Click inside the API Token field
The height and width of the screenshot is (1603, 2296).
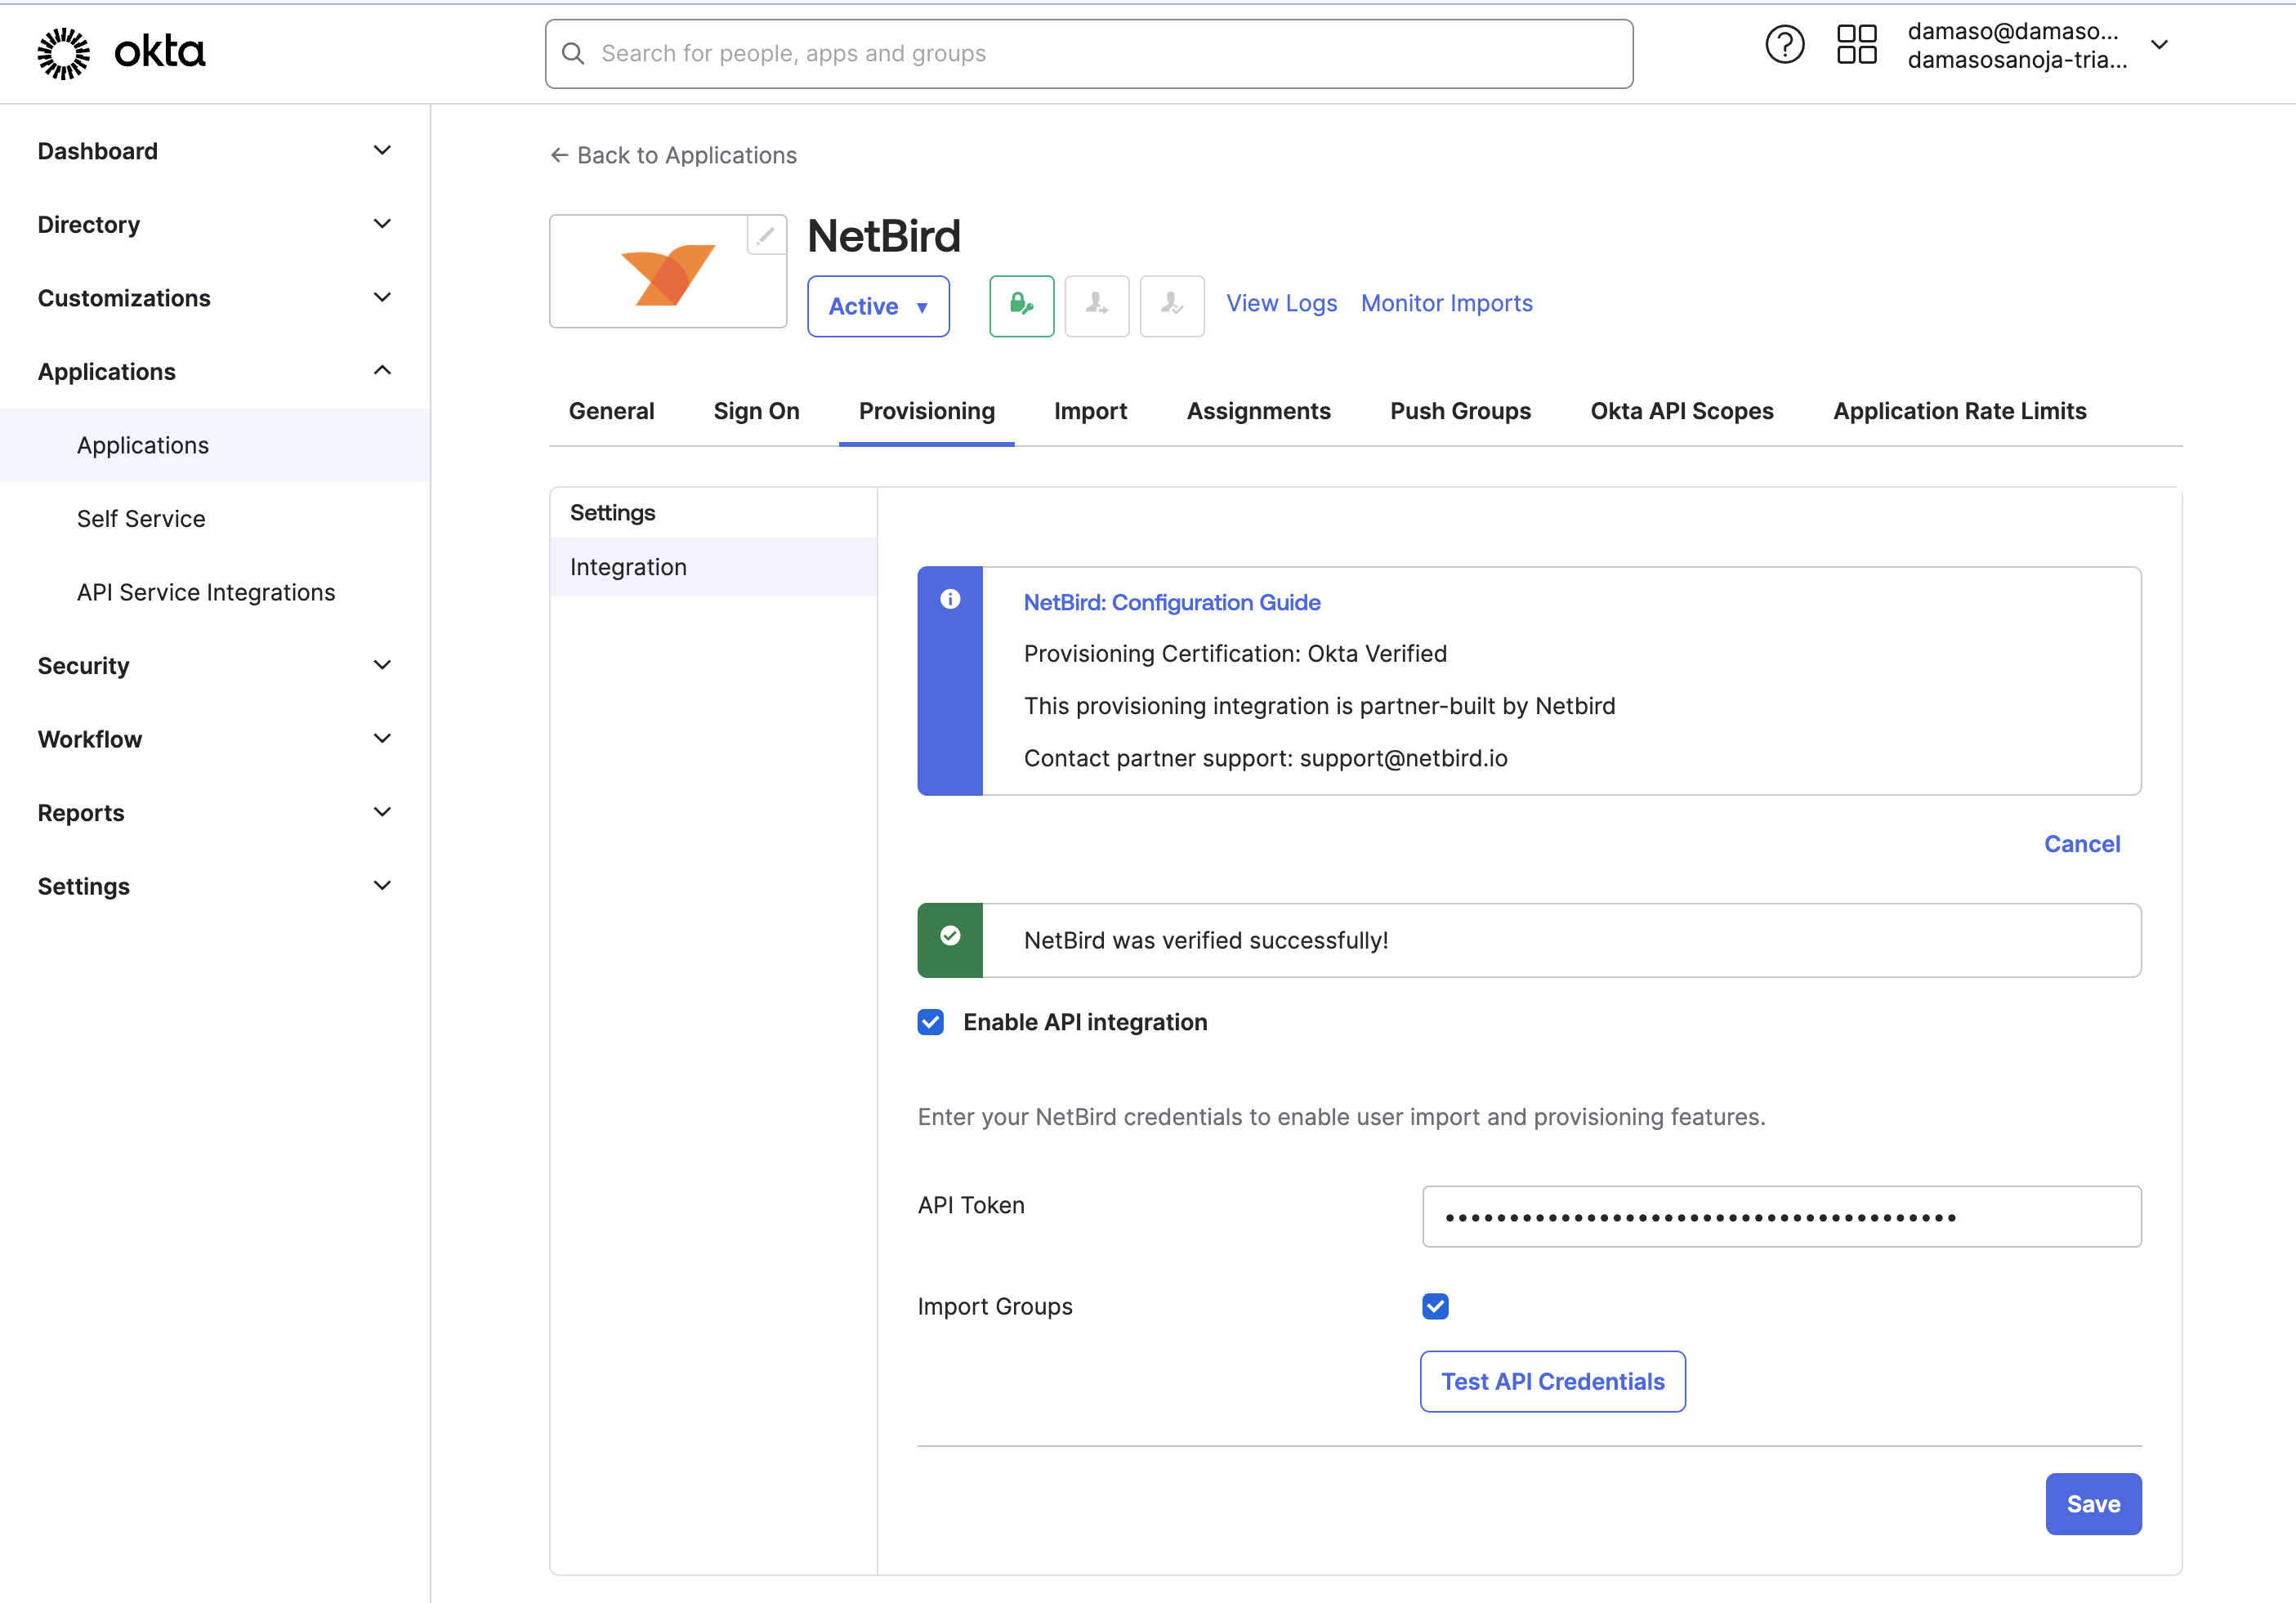pos(1781,1216)
